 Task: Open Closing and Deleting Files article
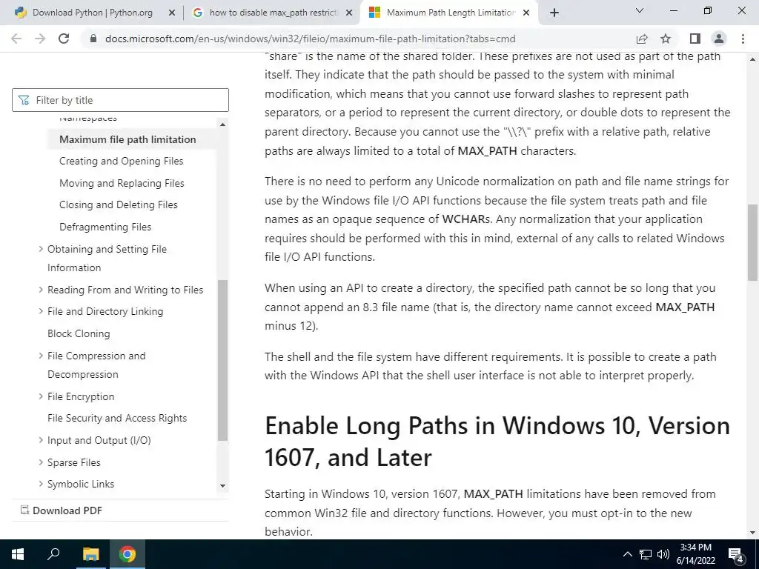click(118, 205)
